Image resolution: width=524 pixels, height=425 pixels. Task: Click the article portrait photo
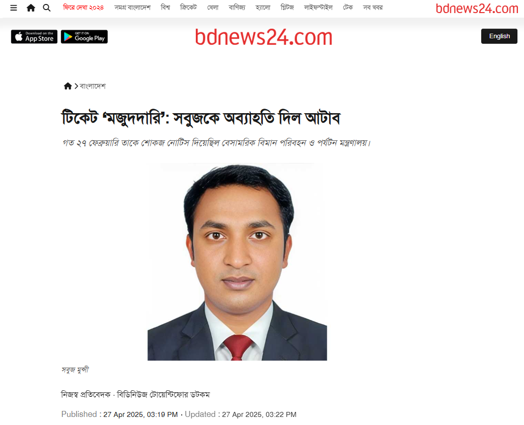[x=237, y=262]
